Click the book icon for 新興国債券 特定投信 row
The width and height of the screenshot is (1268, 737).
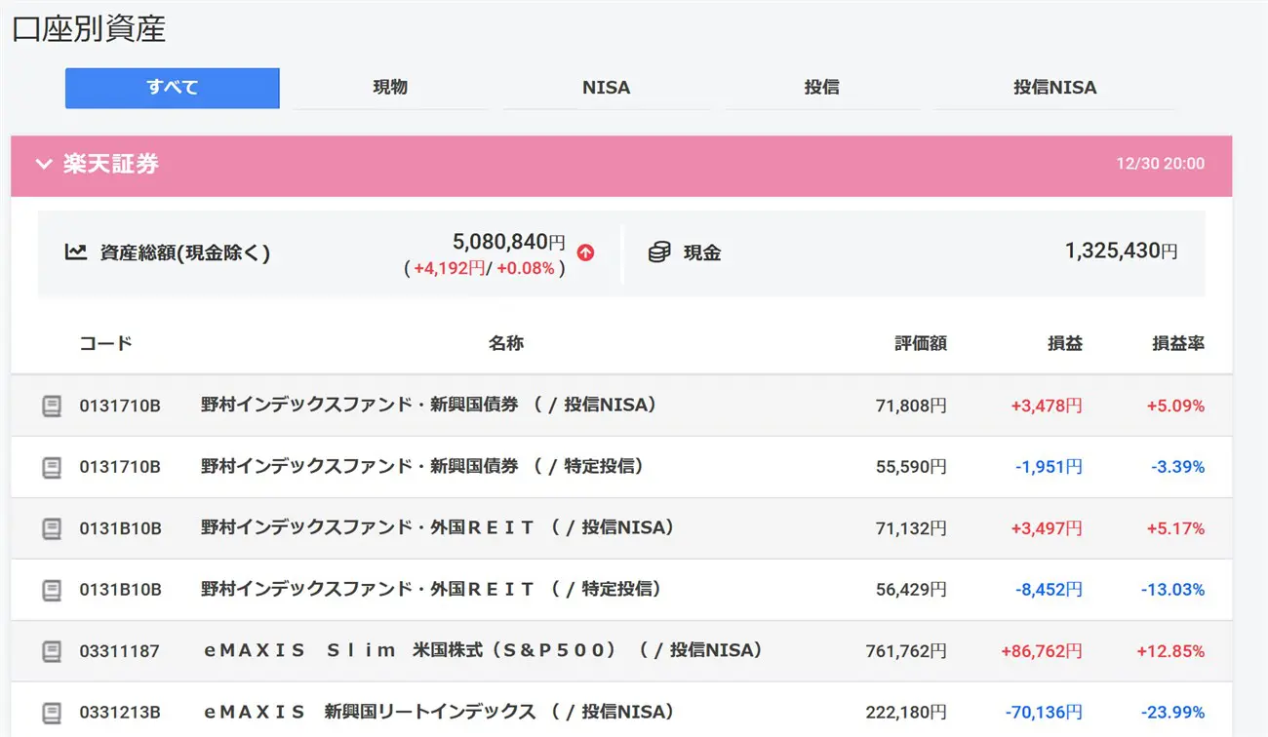52,468
